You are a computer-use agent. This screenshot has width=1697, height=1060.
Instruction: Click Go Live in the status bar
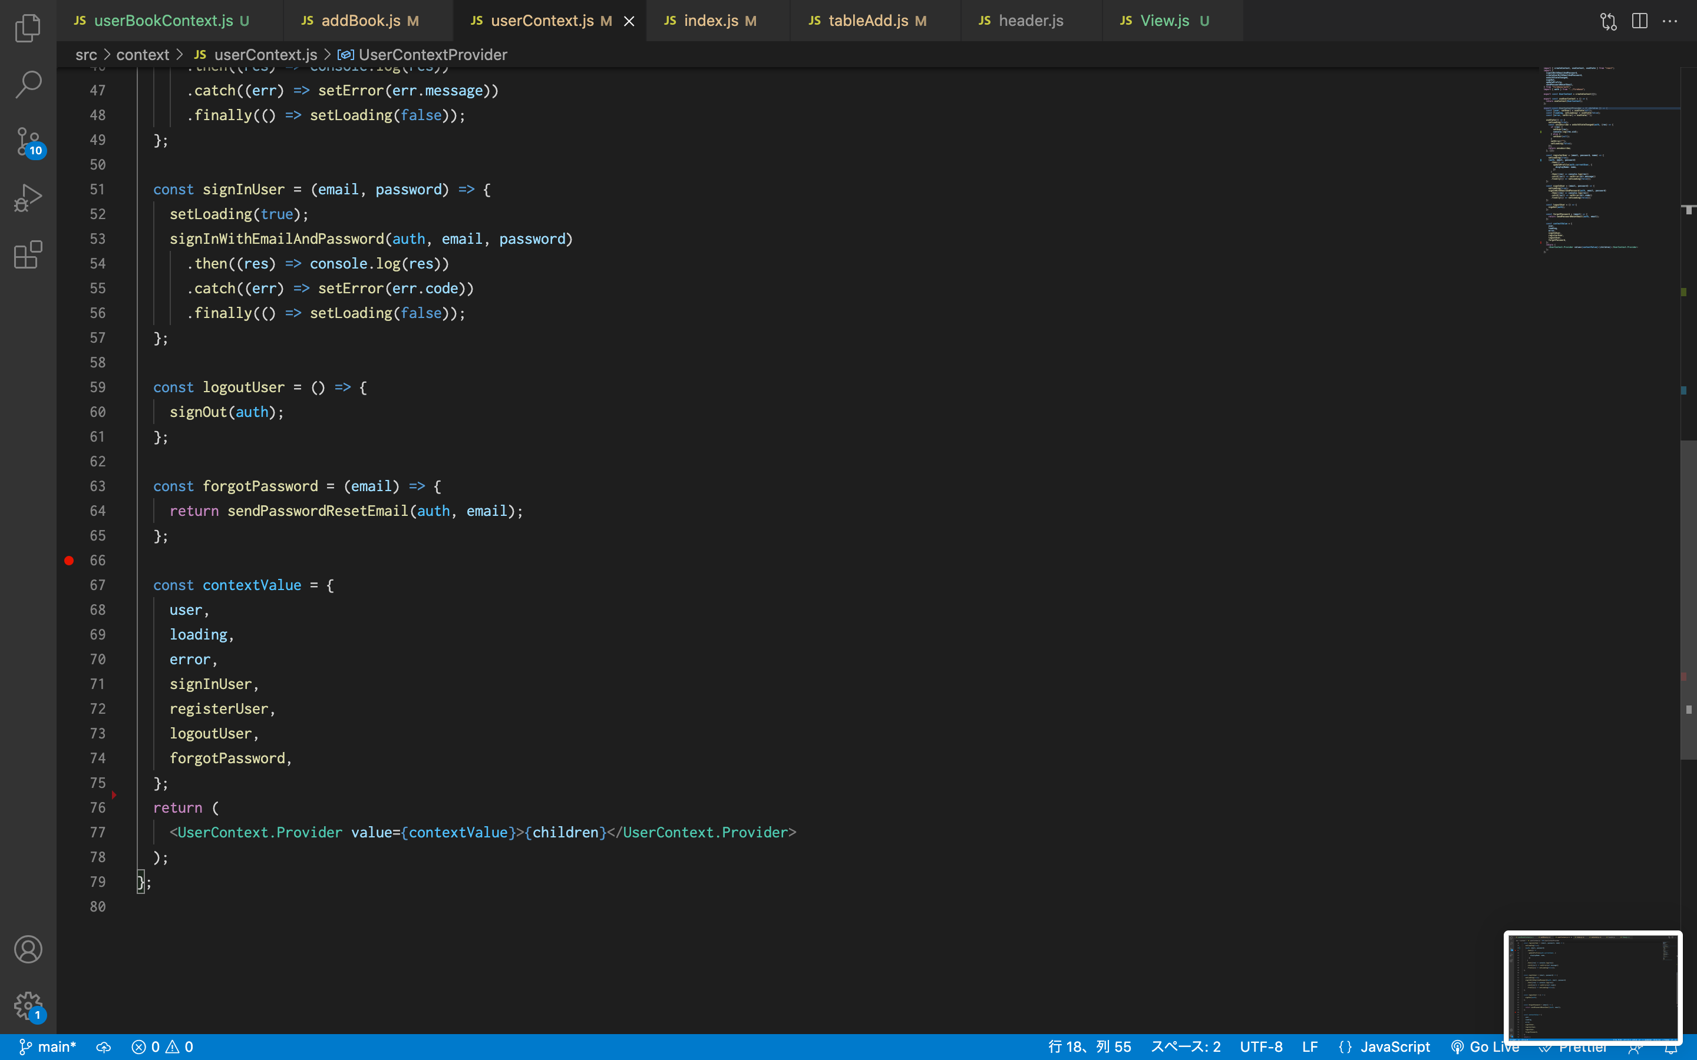1485,1046
